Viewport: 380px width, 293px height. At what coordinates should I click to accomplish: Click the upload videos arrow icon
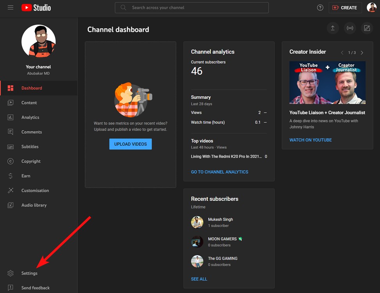(333, 28)
